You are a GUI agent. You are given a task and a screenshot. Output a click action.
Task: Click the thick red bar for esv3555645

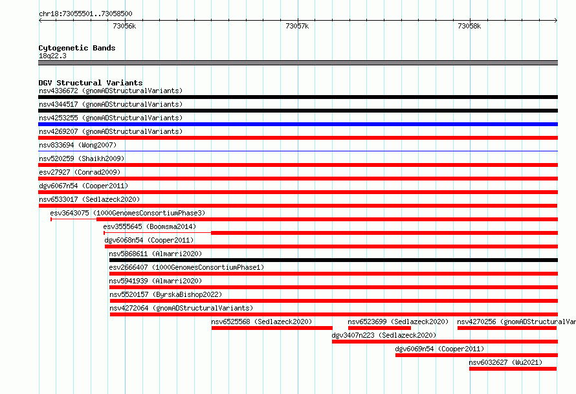[384, 233]
